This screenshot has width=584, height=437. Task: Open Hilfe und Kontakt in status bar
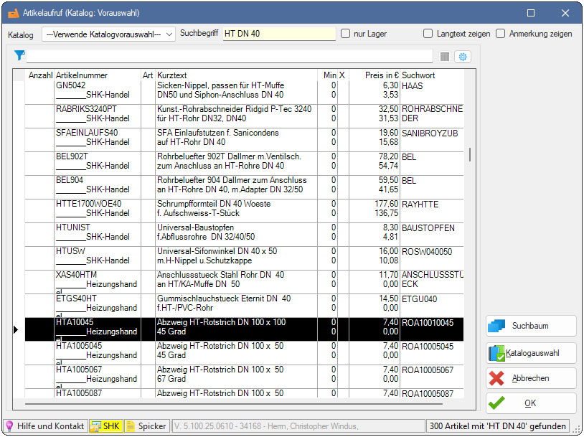click(x=44, y=426)
